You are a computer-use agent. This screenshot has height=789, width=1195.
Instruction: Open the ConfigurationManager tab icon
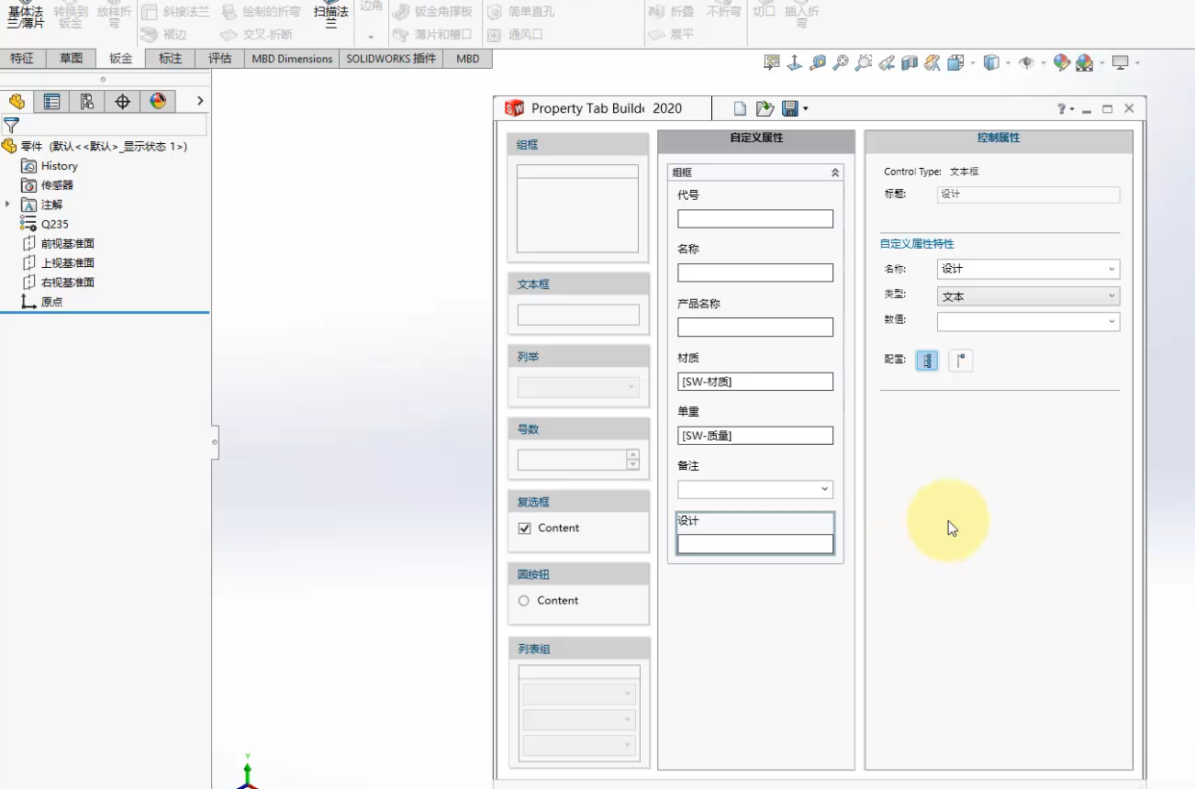(x=87, y=102)
